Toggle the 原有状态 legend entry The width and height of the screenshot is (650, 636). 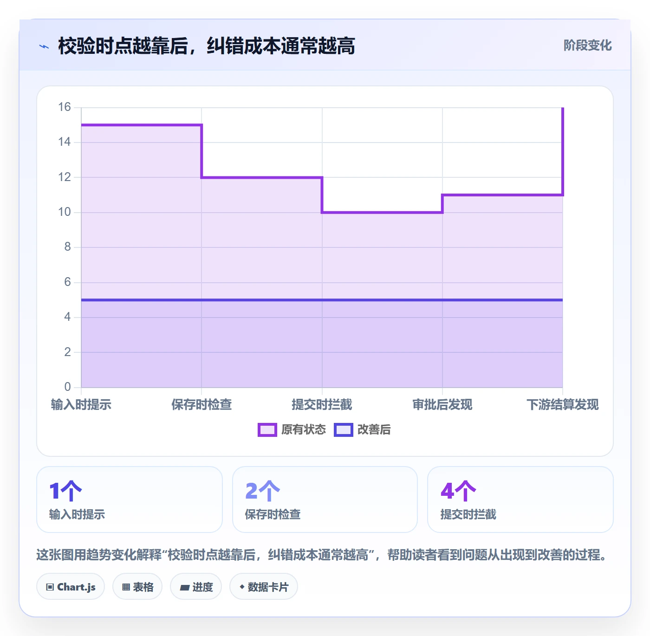pos(292,430)
